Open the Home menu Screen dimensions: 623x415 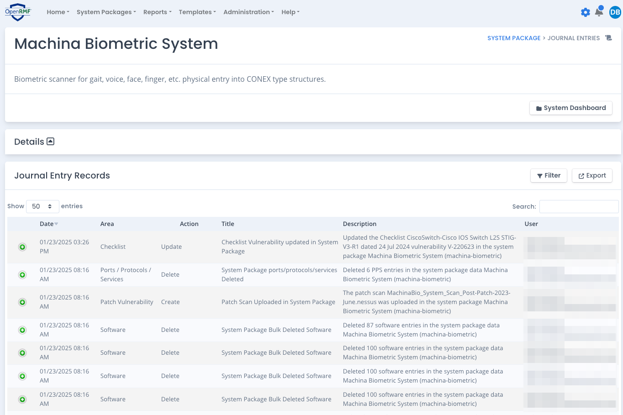pos(58,12)
